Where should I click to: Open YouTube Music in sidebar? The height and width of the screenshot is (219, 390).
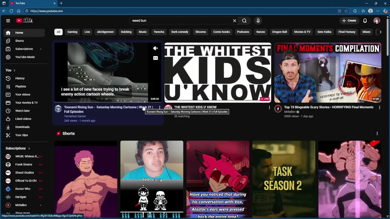pos(24,57)
